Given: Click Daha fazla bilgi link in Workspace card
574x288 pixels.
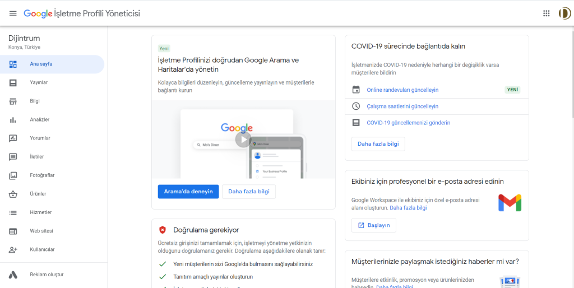Looking at the screenshot, I should [x=408, y=208].
